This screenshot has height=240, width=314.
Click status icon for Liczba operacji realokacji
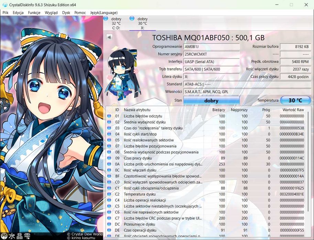[109, 200]
